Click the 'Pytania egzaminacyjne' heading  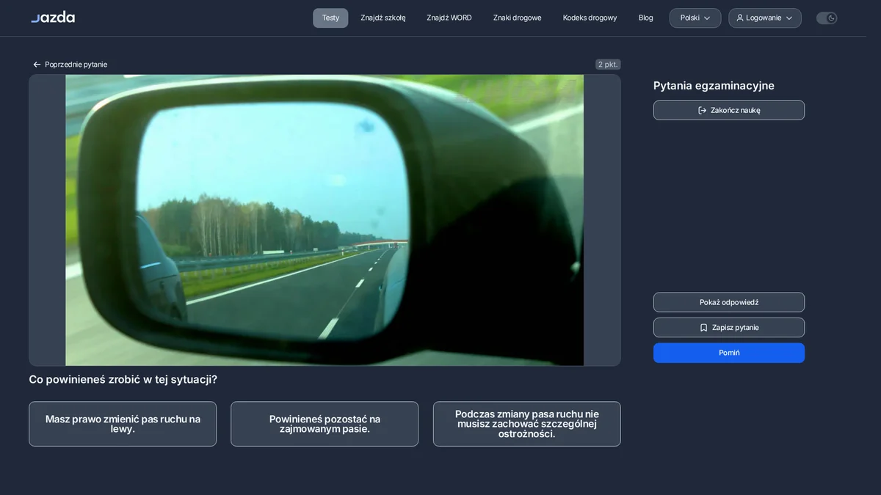714,86
